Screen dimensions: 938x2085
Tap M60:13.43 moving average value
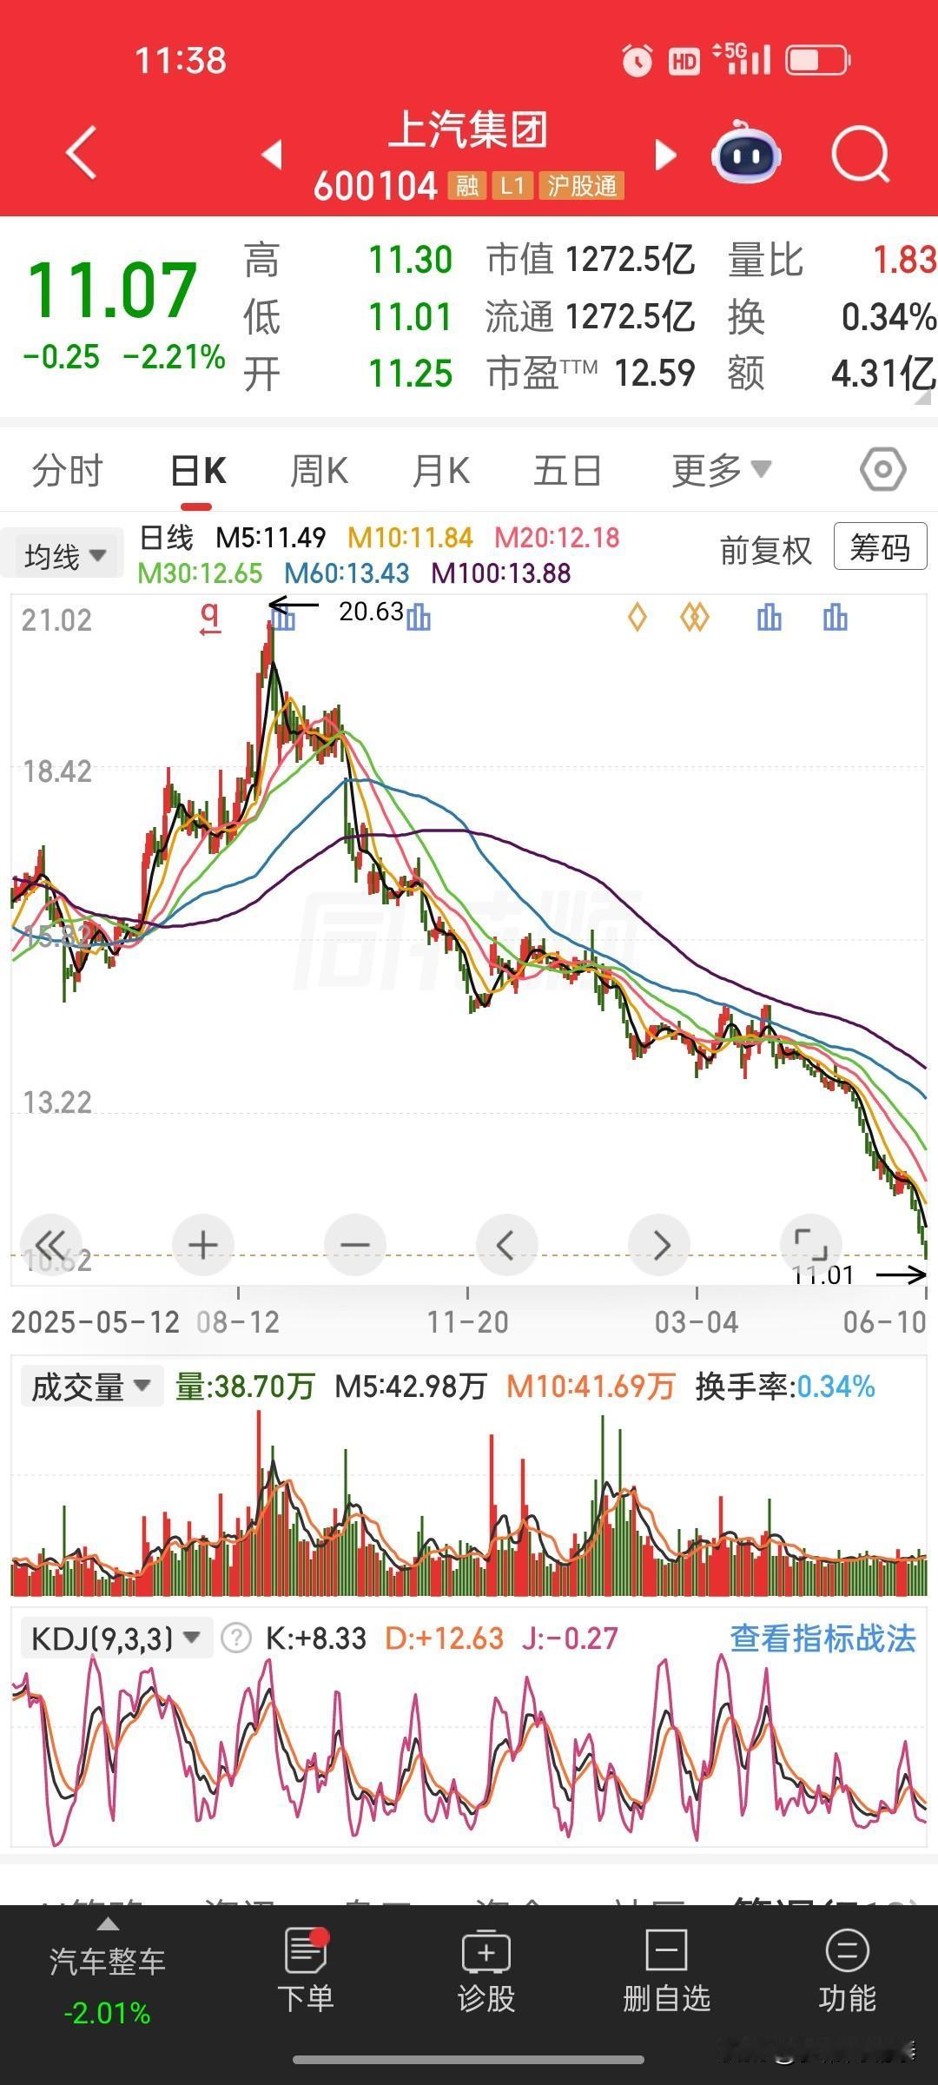point(347,573)
